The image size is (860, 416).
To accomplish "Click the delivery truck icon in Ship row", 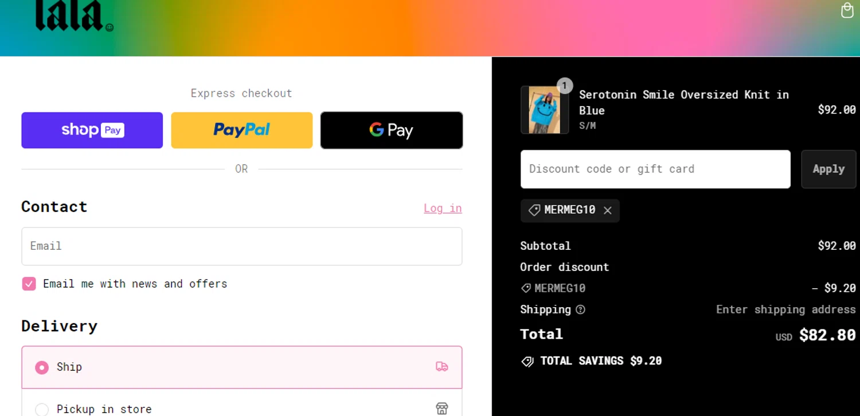I will point(441,367).
